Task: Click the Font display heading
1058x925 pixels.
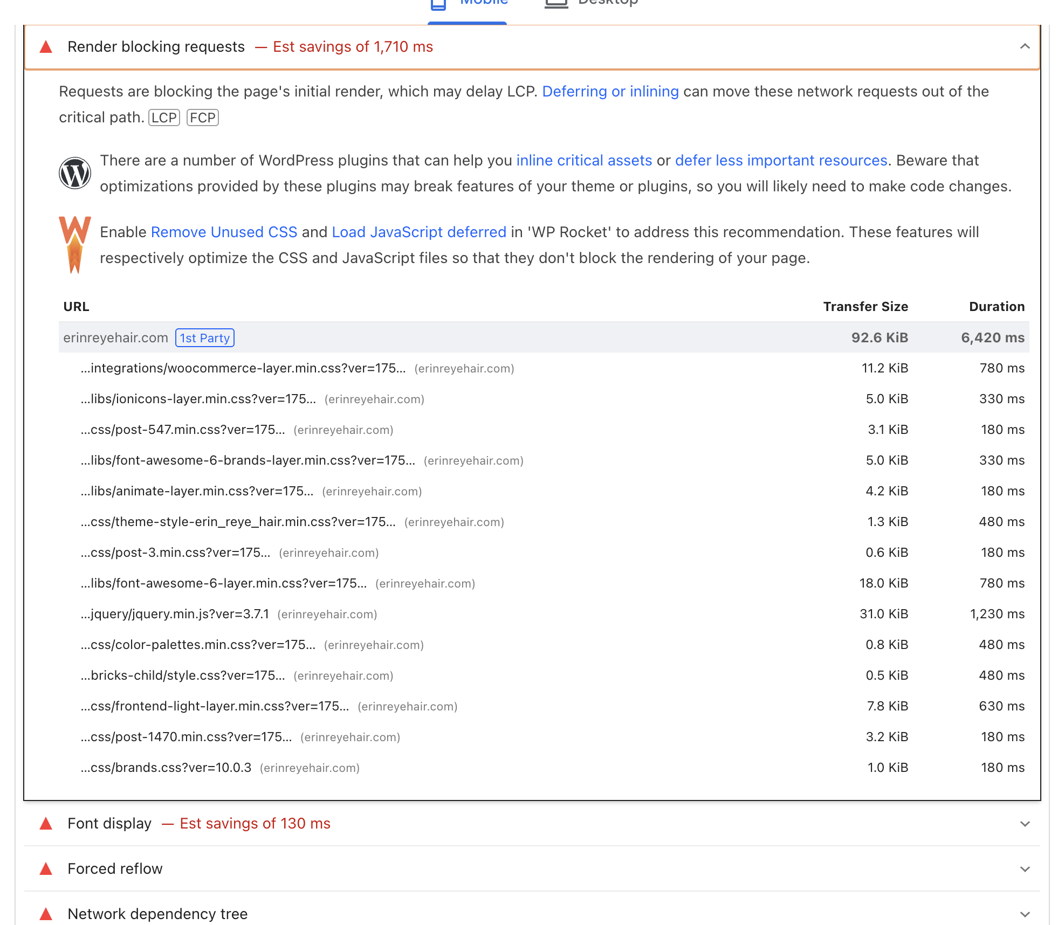Action: point(110,824)
